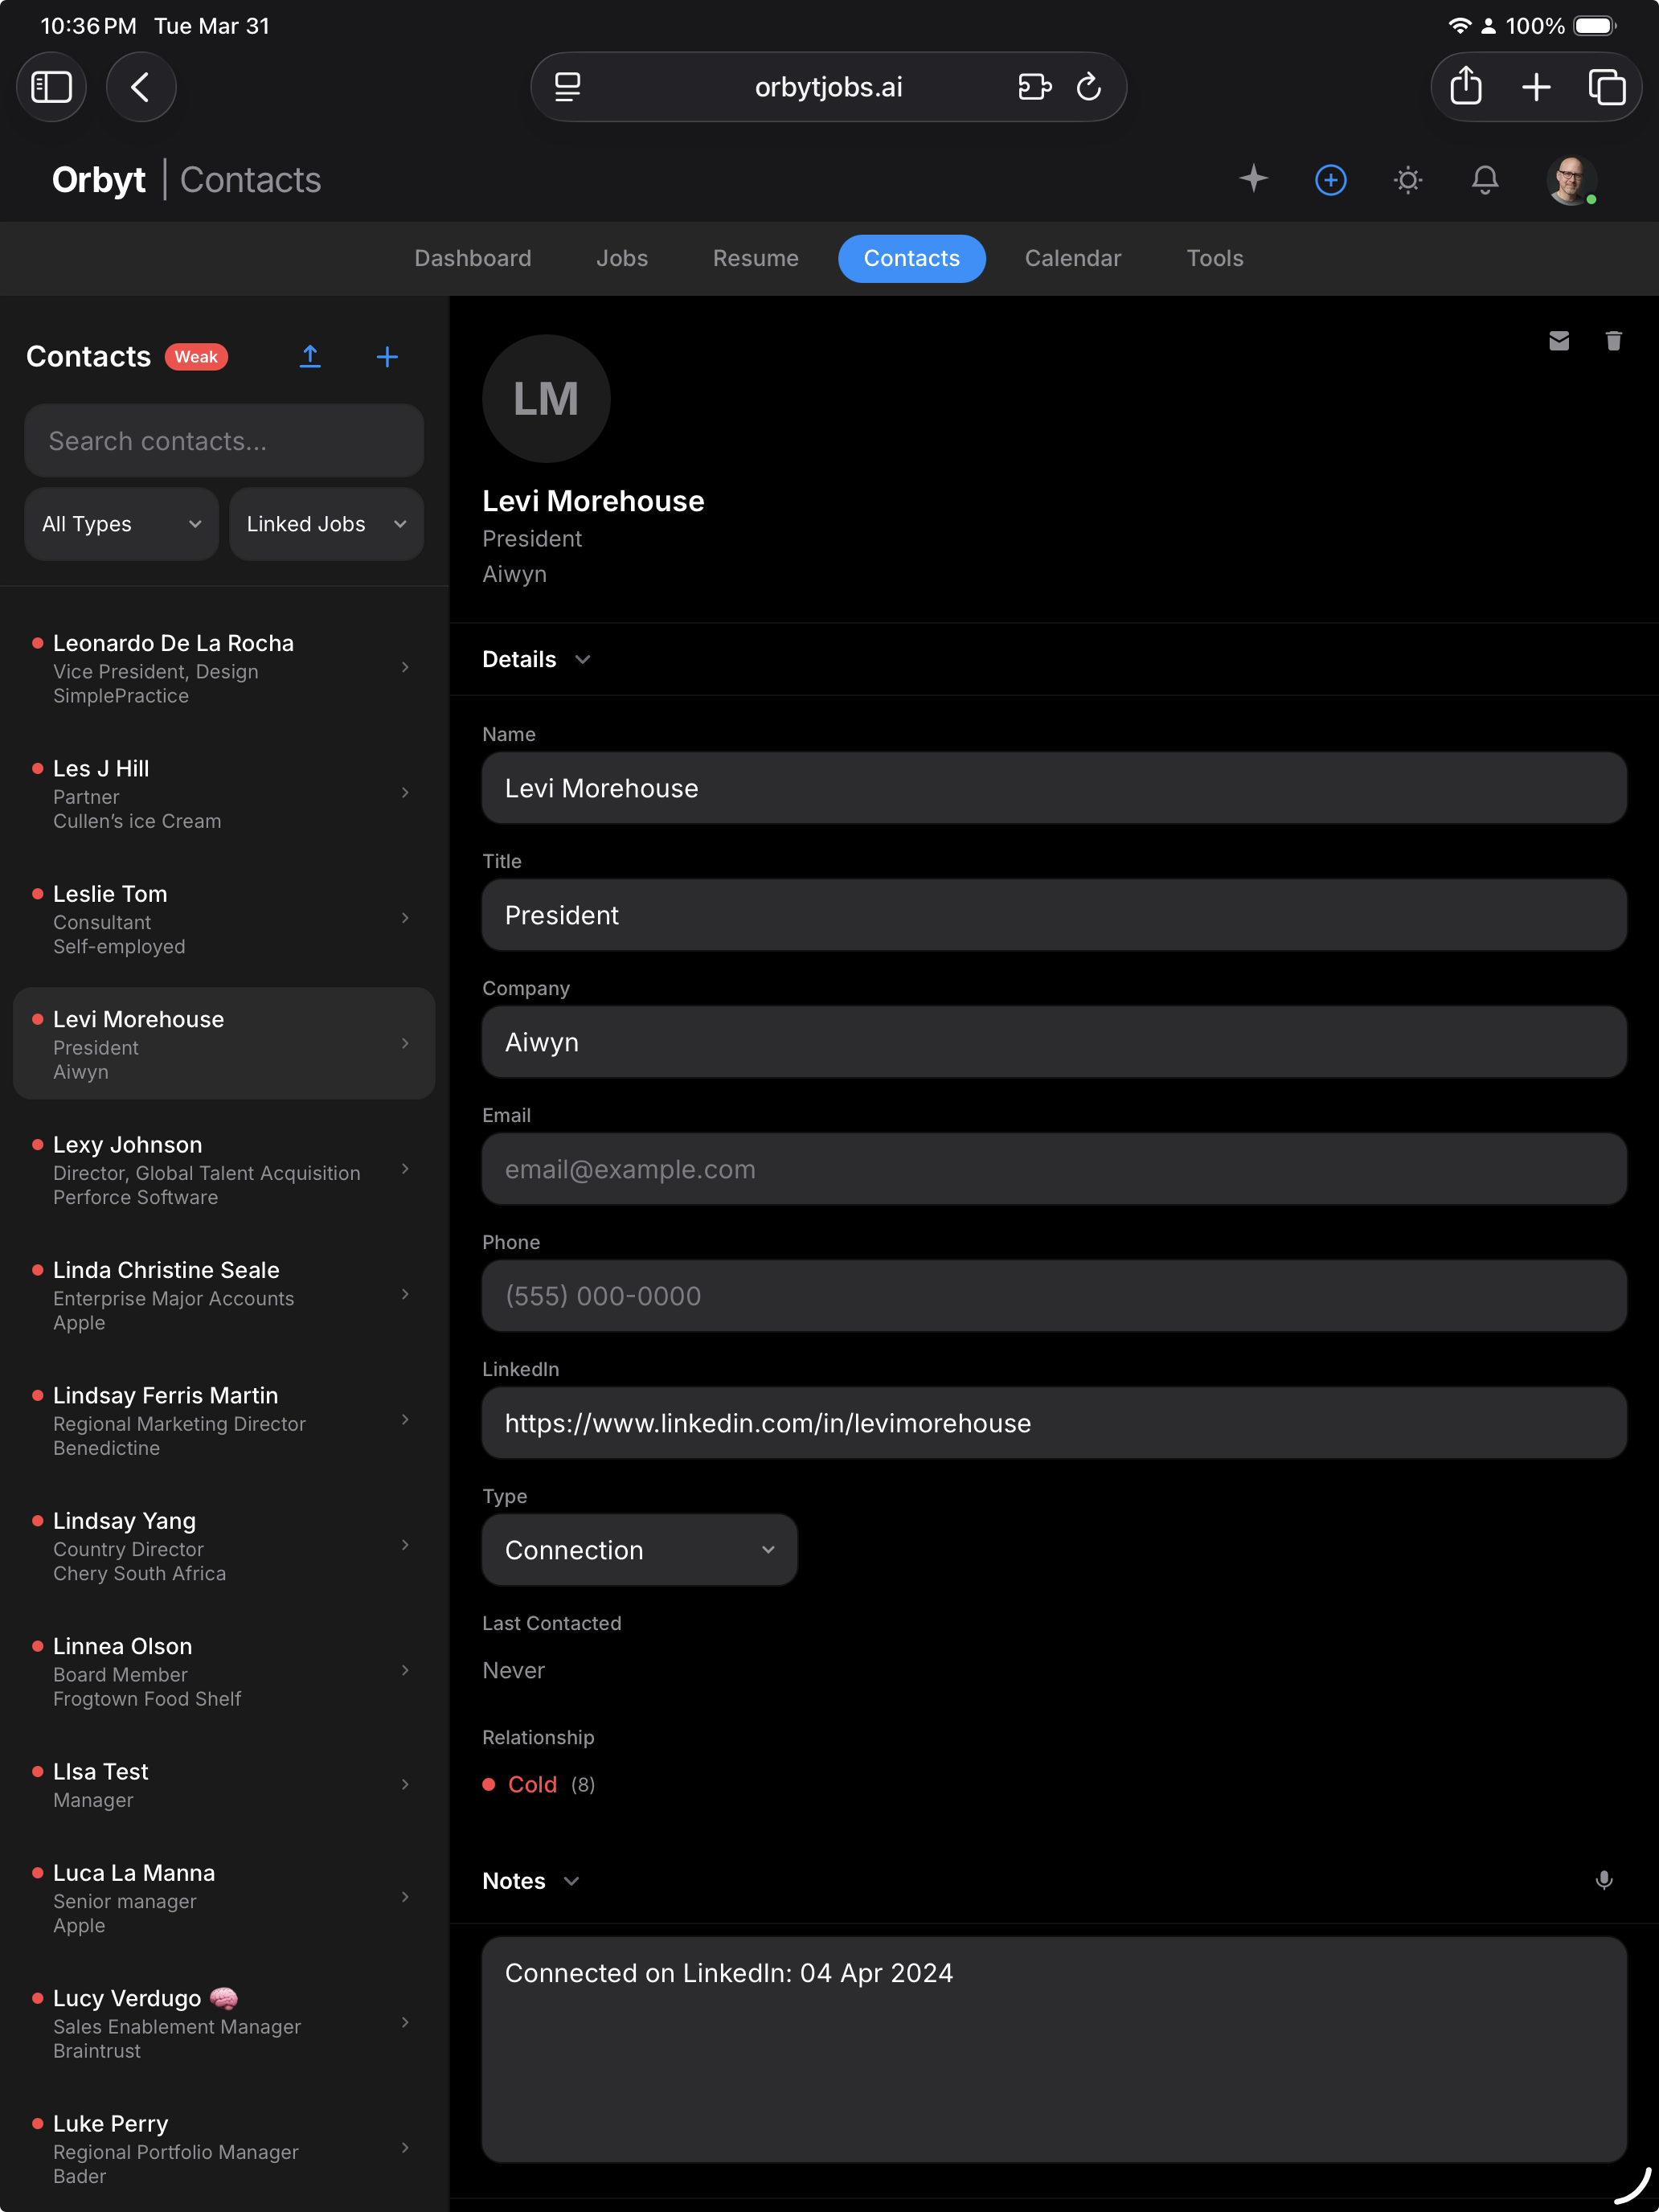1659x2212 pixels.
Task: Collapse the Details section chevron
Action: click(x=583, y=660)
